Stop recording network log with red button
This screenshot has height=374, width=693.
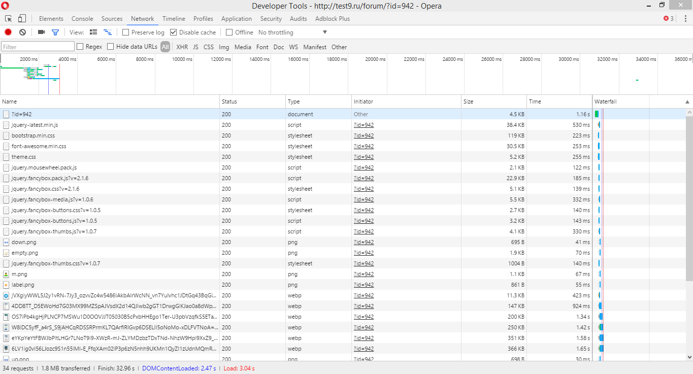point(8,32)
